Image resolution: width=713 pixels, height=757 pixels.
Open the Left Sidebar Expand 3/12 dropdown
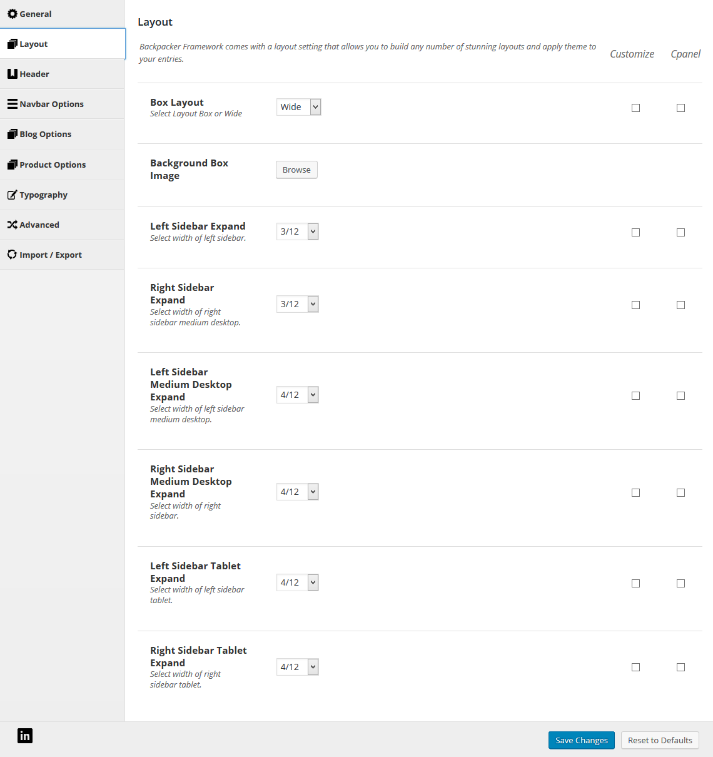(298, 231)
